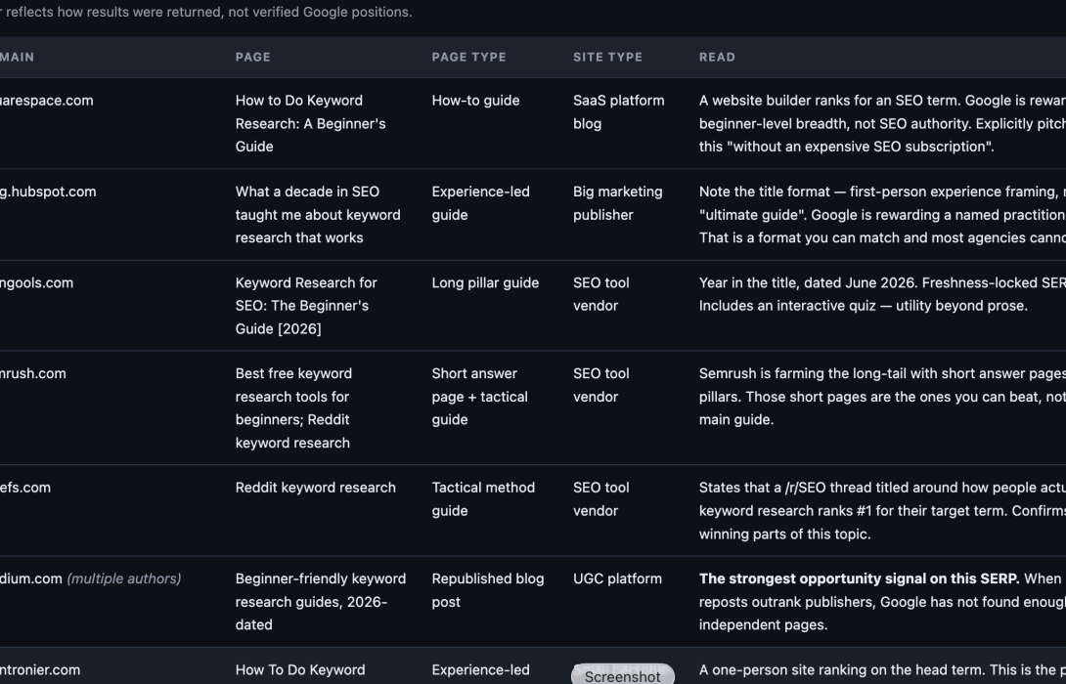This screenshot has width=1066, height=684.
Task: Click the disclaimer about verified Google positions
Action: coord(206,13)
